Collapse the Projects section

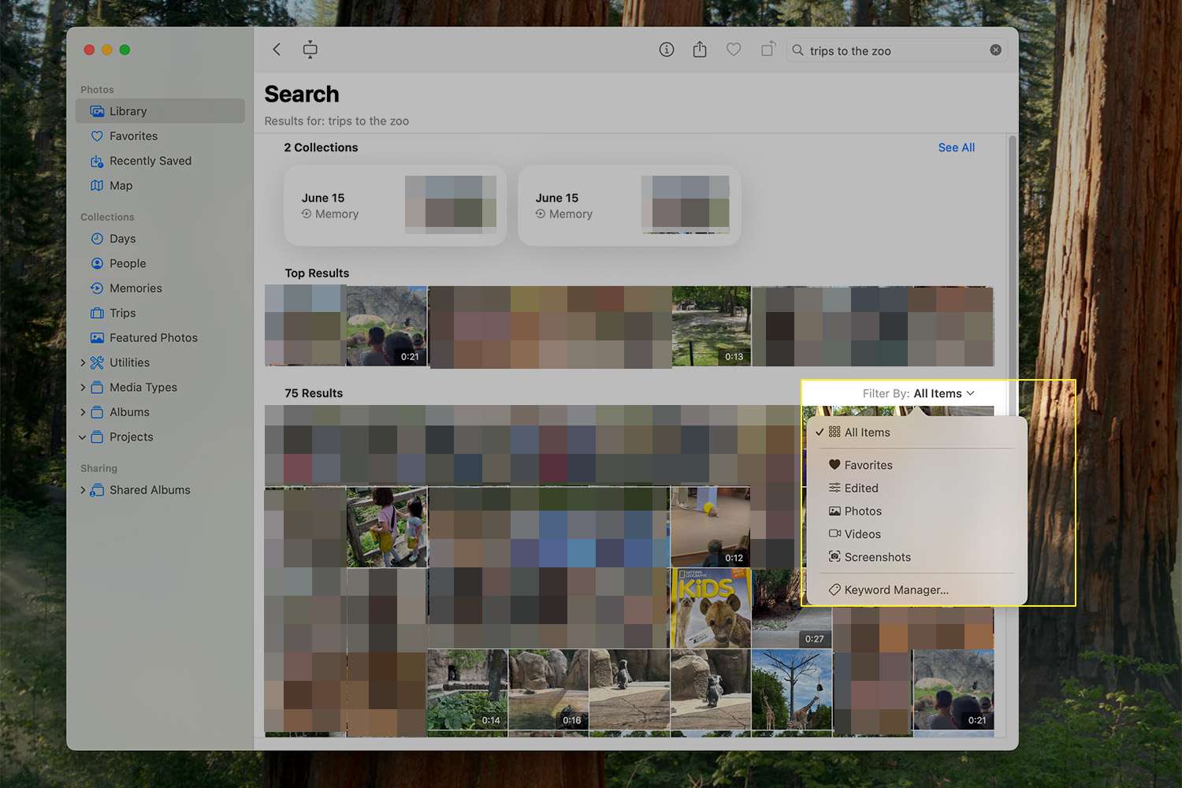[83, 437]
